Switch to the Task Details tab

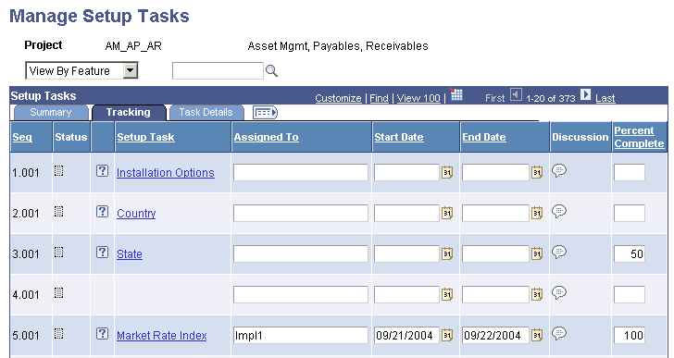[206, 113]
